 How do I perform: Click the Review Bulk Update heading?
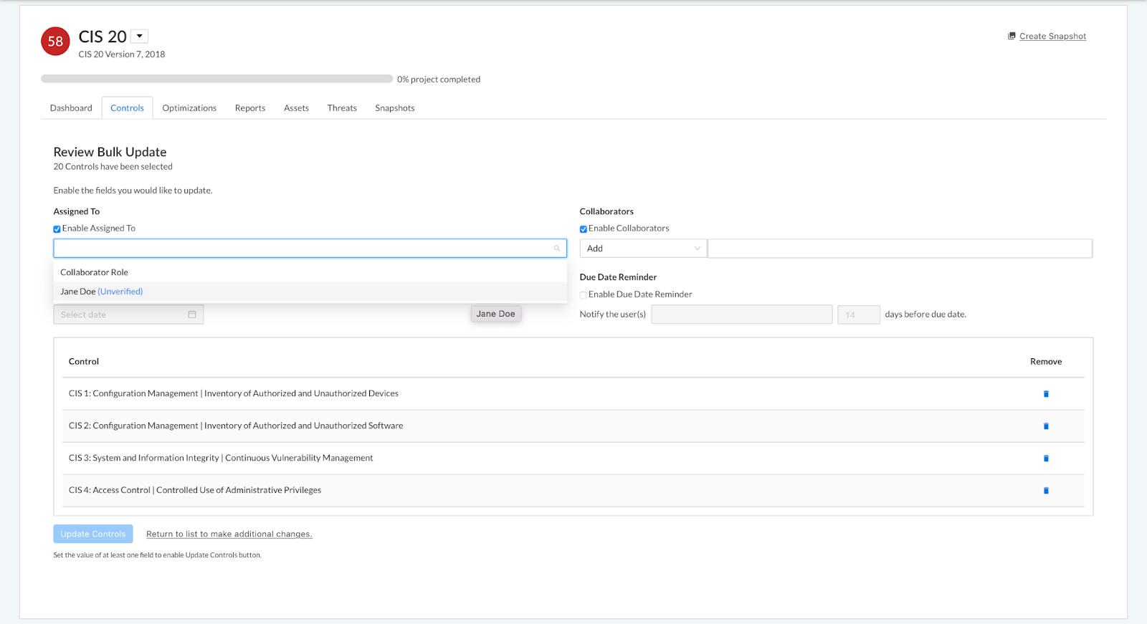110,152
